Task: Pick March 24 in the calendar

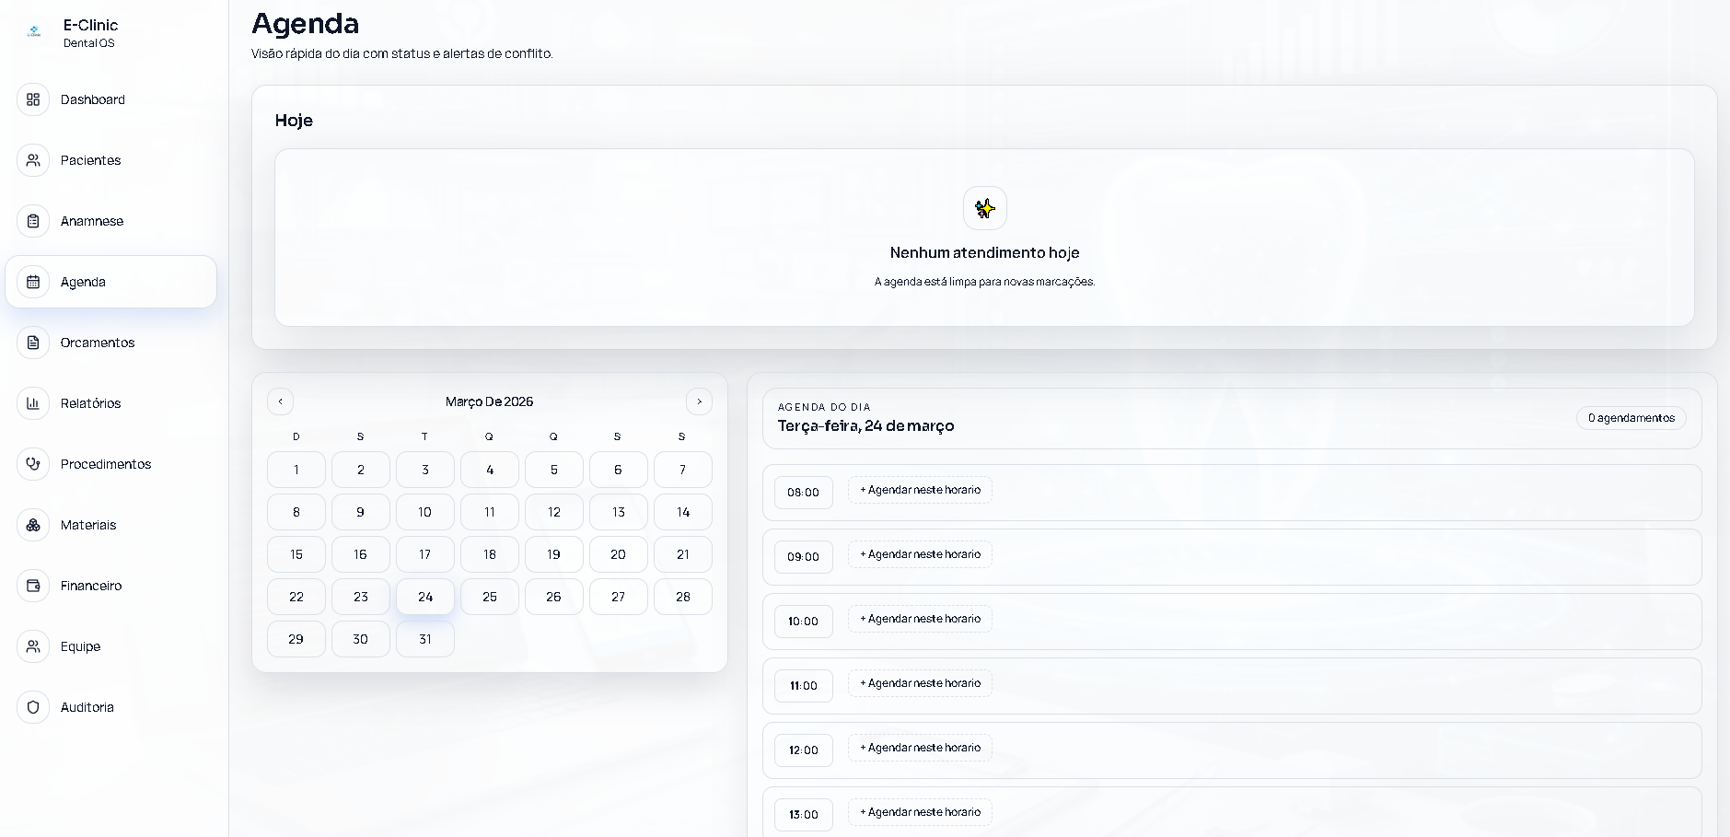Action: point(425,597)
